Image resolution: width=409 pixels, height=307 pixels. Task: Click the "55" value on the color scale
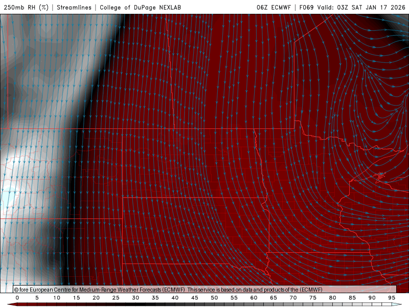click(234, 298)
